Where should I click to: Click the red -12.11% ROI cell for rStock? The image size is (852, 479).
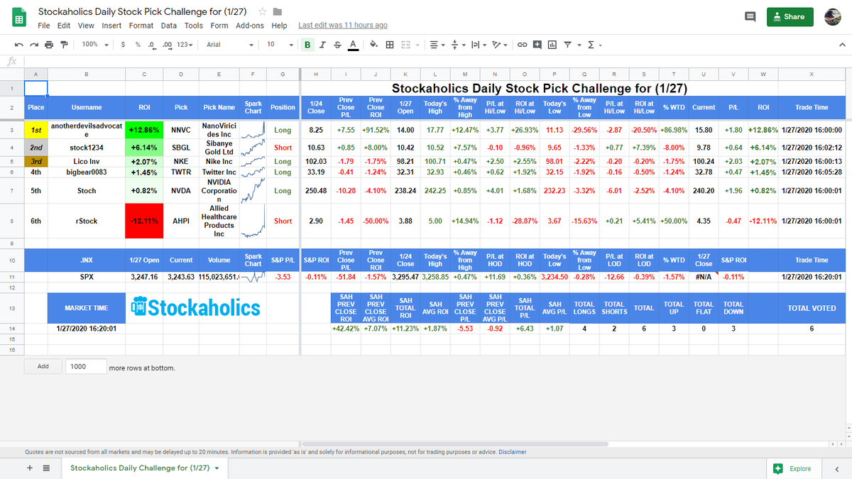(144, 221)
